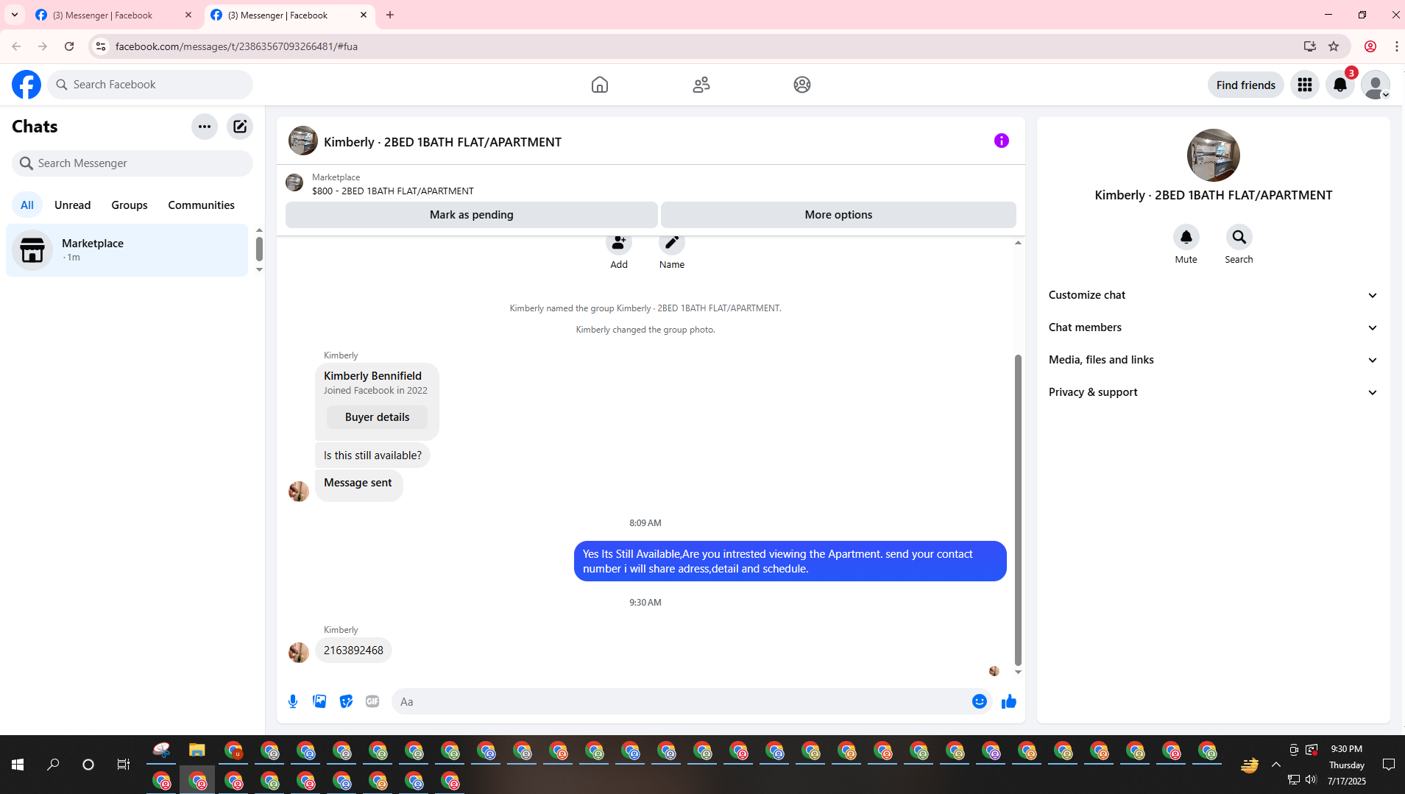Click the 'Is this still available?' message

coord(372,456)
